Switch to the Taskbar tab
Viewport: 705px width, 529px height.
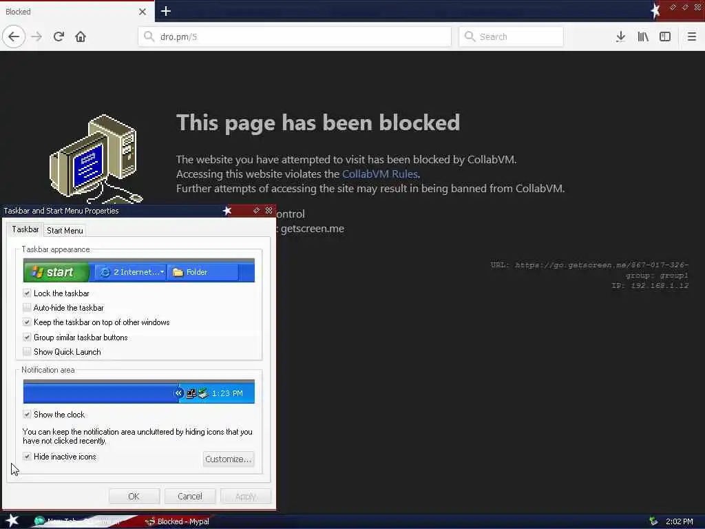click(x=25, y=229)
